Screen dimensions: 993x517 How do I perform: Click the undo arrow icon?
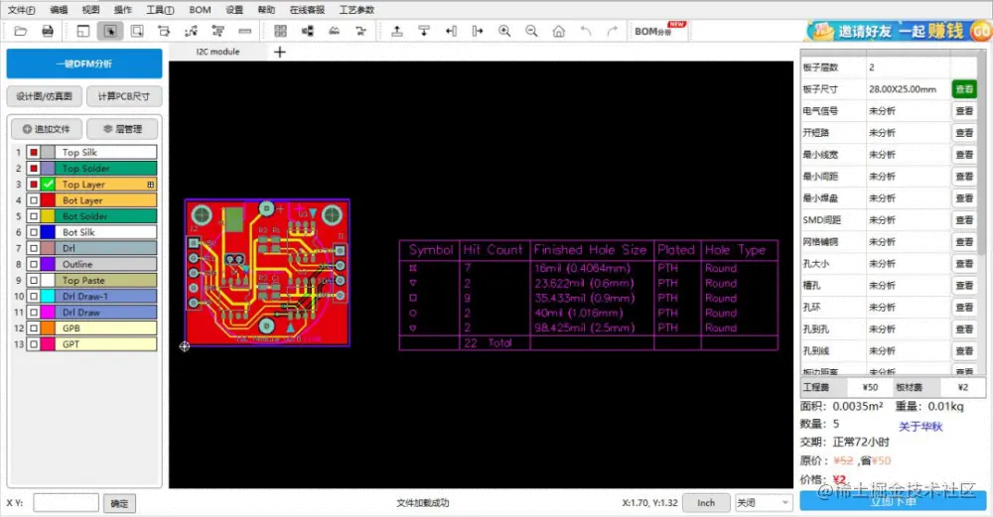click(x=586, y=31)
